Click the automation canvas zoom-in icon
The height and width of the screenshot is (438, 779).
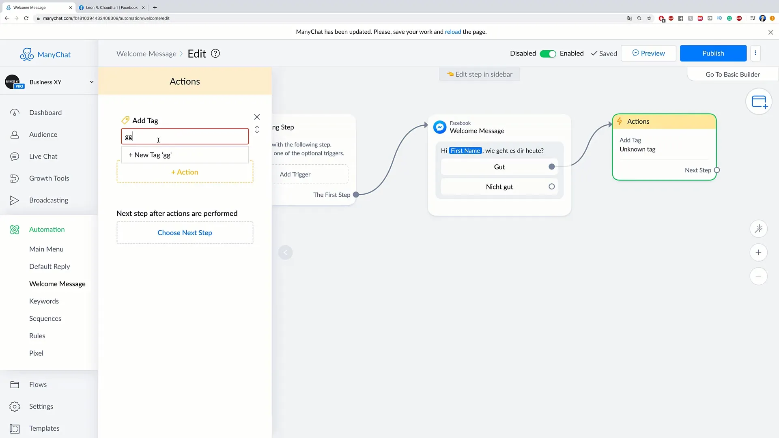click(x=759, y=252)
